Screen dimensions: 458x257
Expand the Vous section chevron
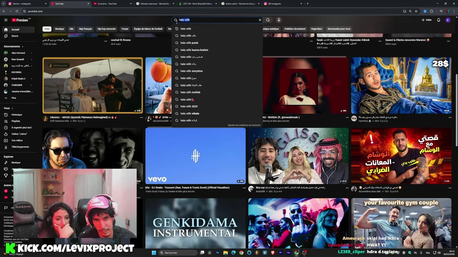point(12,108)
